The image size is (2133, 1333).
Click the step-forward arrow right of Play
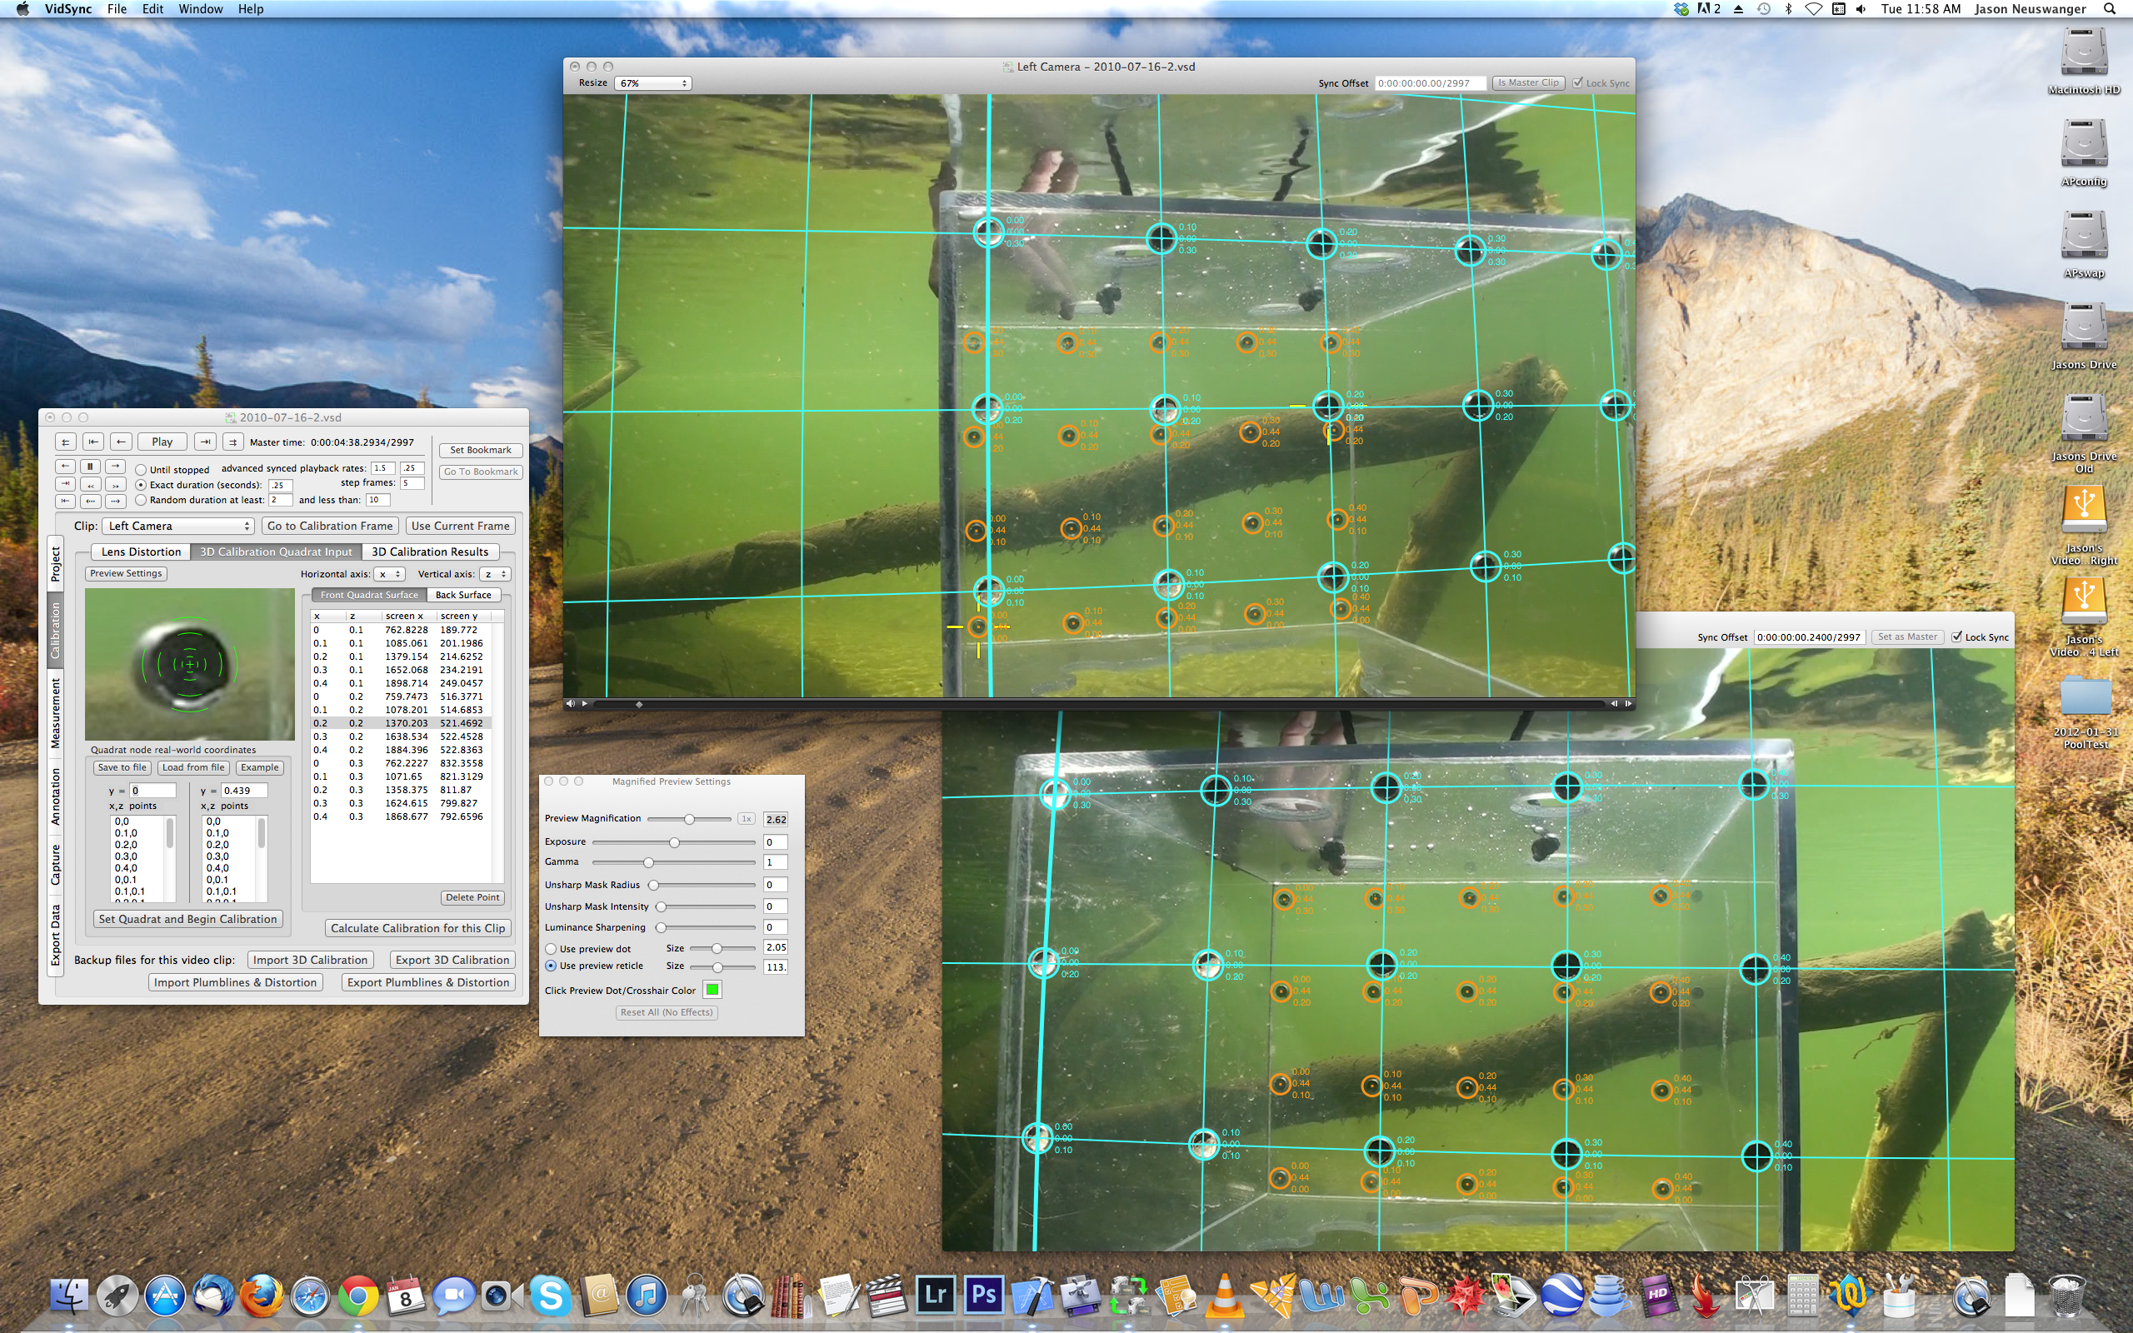pos(205,442)
